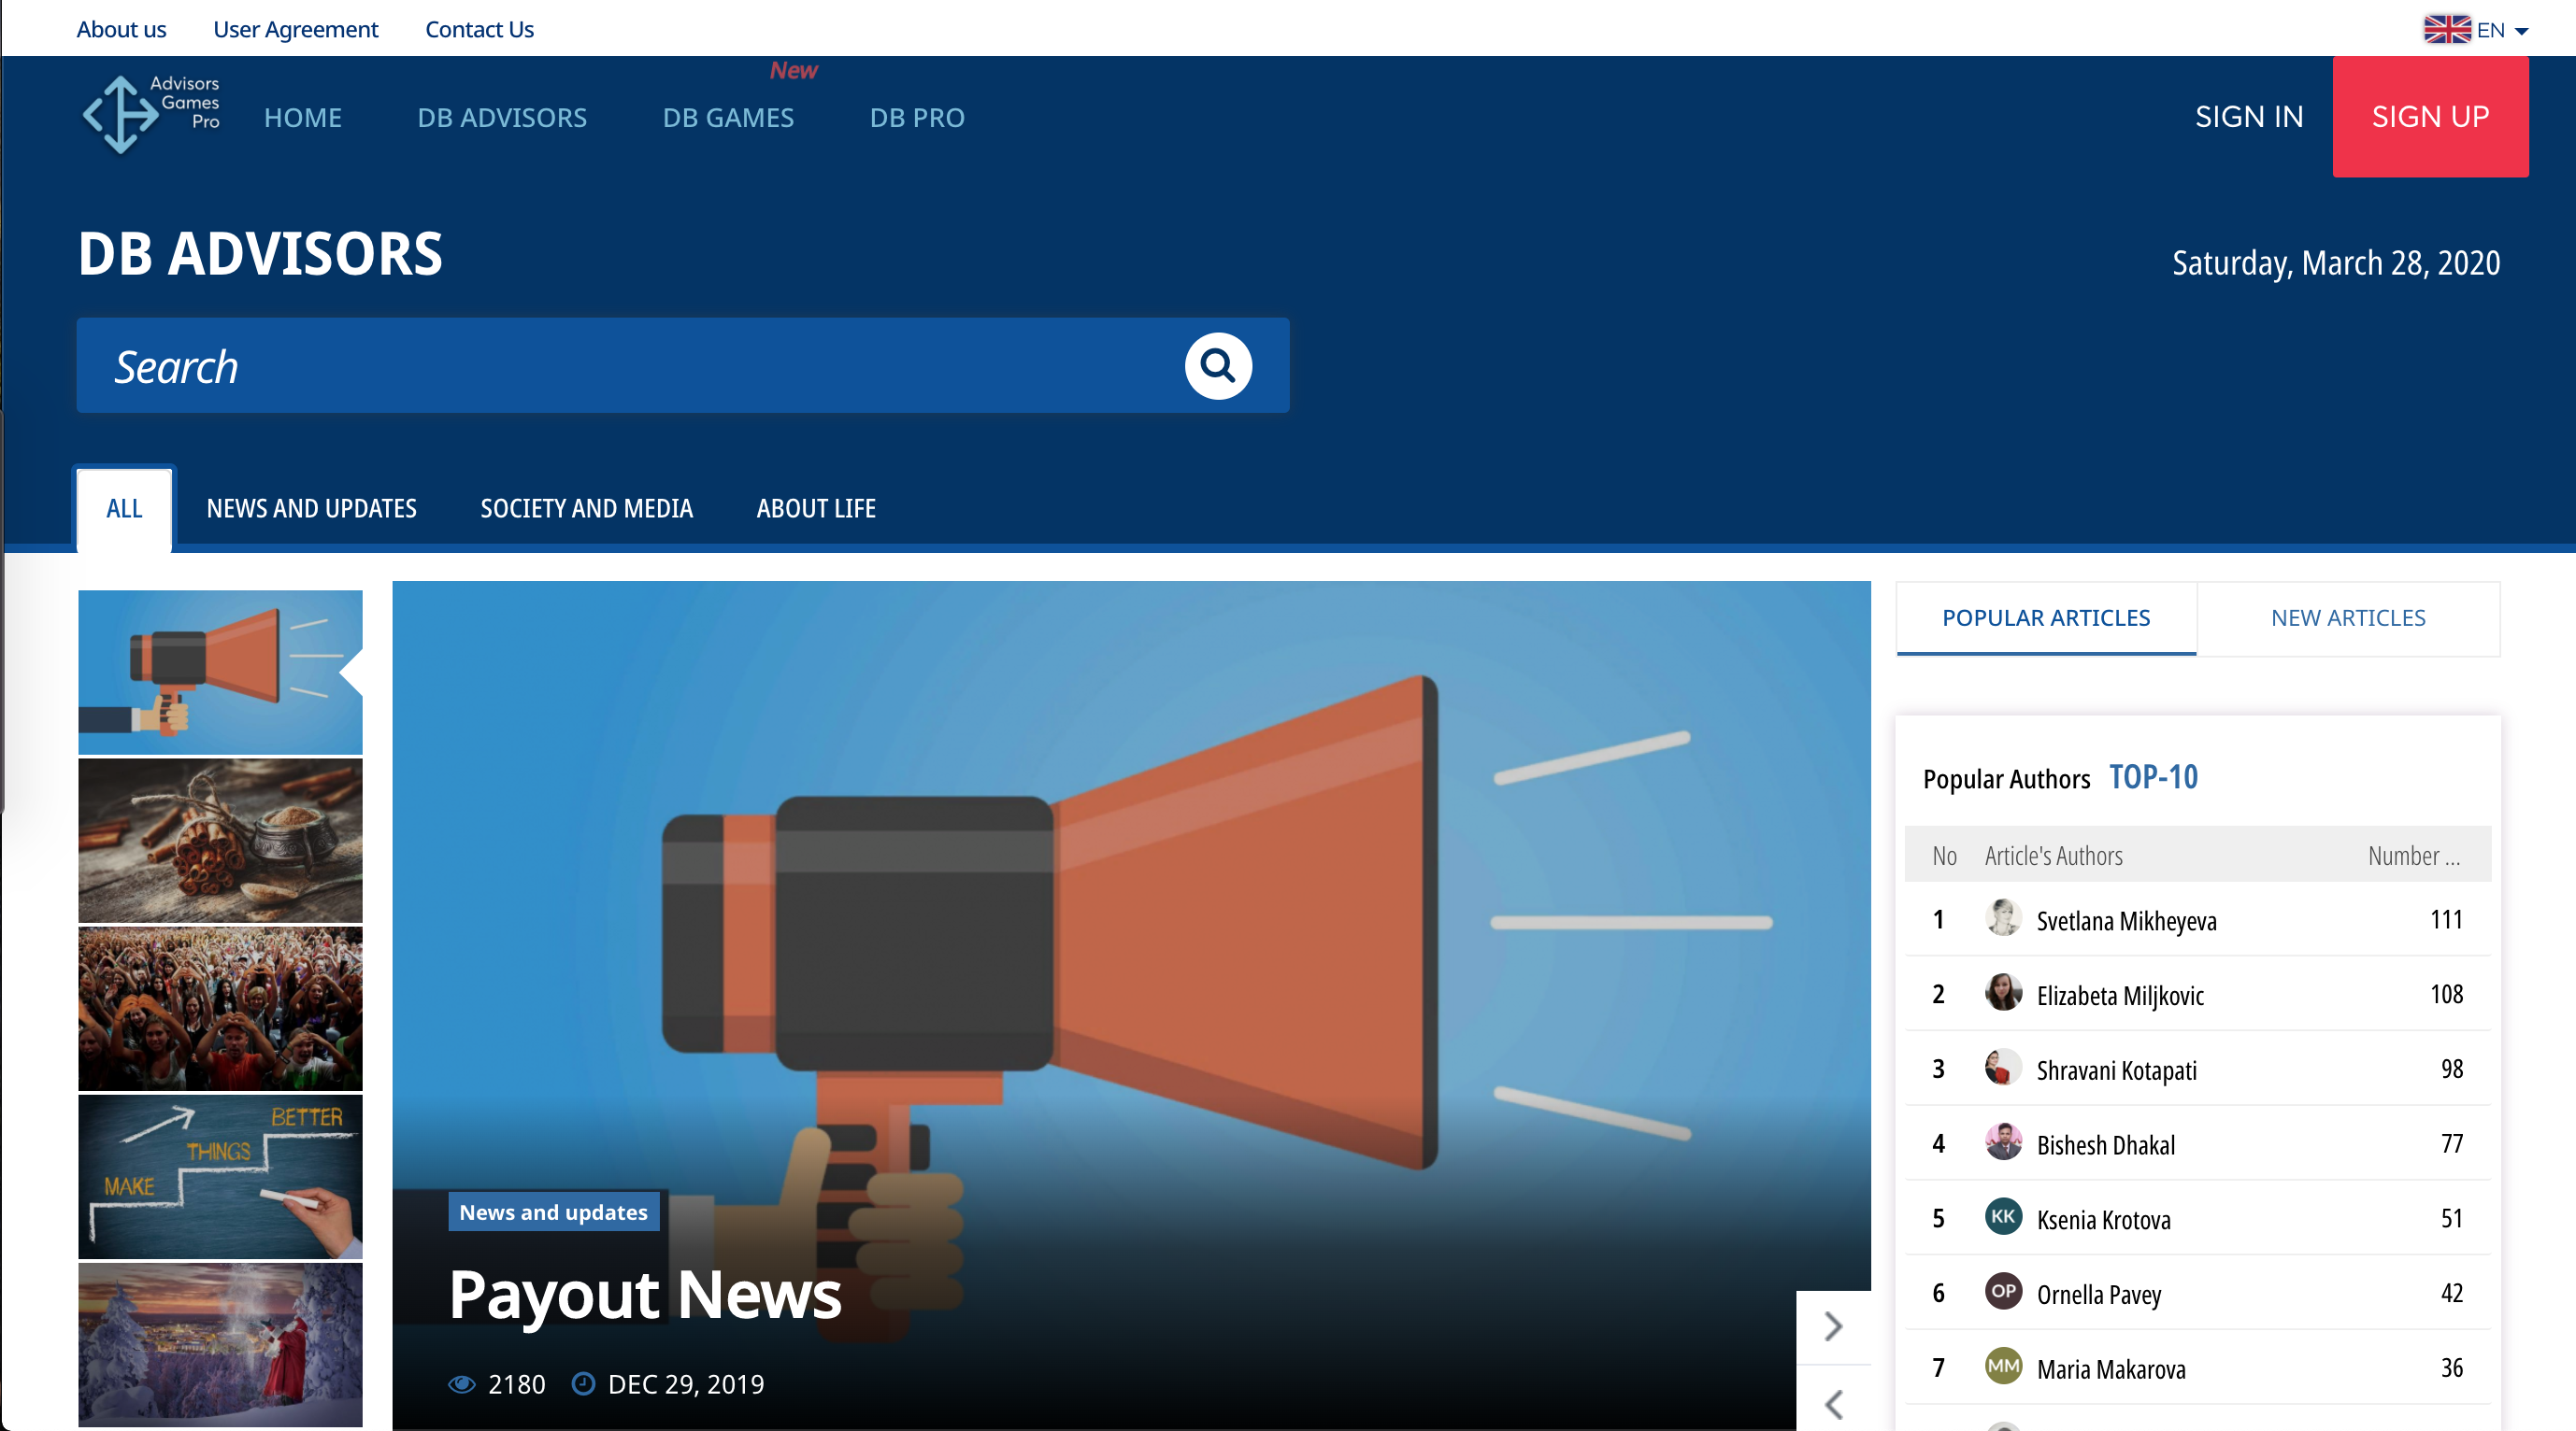Click author name Shravani Kotapati
Viewport: 2576px width, 1431px height.
[x=2116, y=1070]
